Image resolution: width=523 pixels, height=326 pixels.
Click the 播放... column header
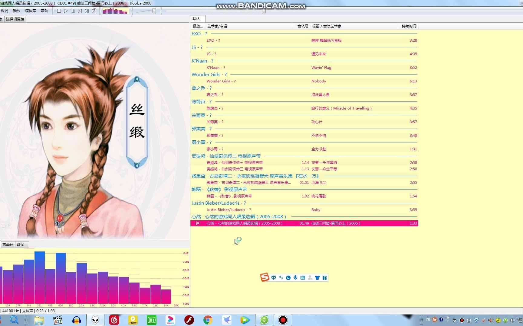point(198,26)
